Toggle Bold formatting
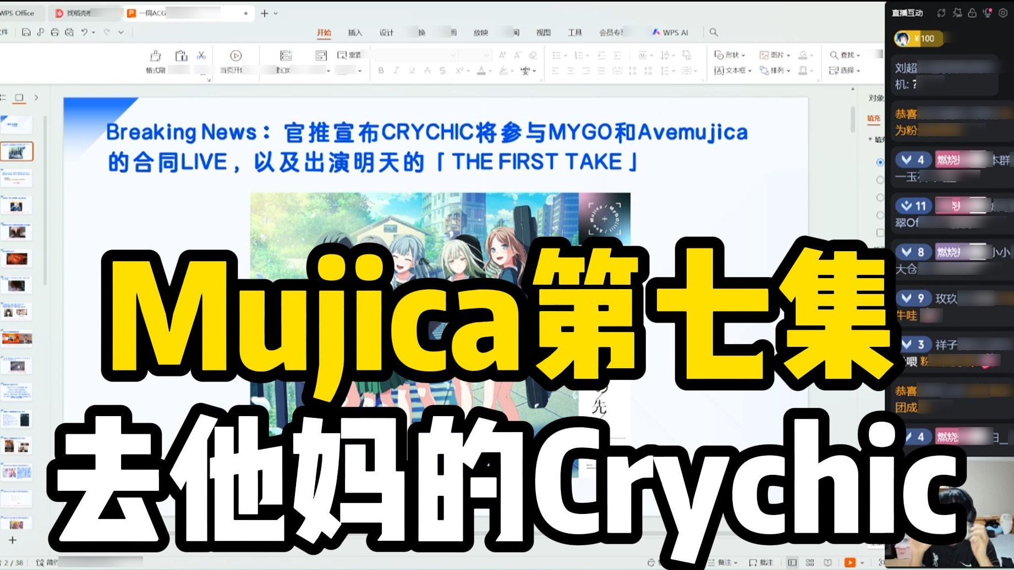The image size is (1014, 570). (x=381, y=71)
